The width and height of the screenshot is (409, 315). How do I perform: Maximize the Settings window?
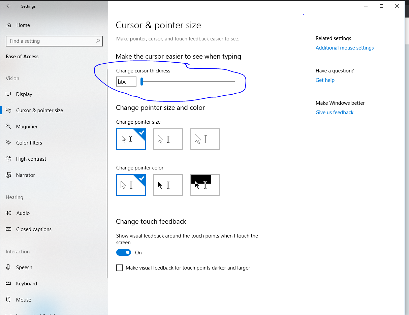tap(381, 6)
